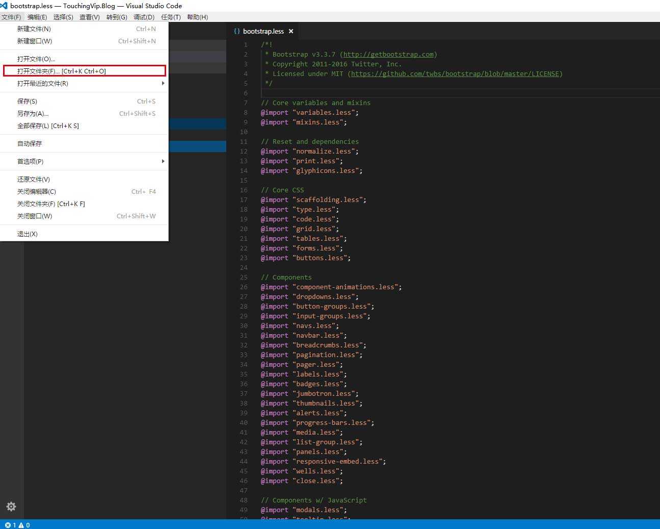Click line number 16 in gutter
660x529 pixels.
pos(244,190)
